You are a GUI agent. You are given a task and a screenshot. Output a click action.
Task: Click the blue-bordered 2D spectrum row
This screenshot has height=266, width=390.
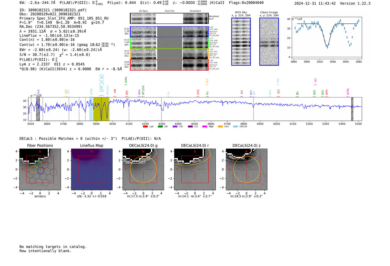pyautogui.click(x=169, y=32)
